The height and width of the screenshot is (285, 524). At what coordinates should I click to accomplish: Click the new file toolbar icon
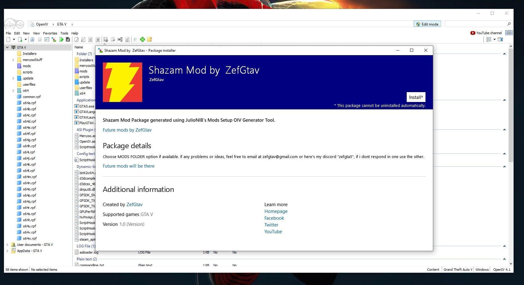click(x=9, y=39)
